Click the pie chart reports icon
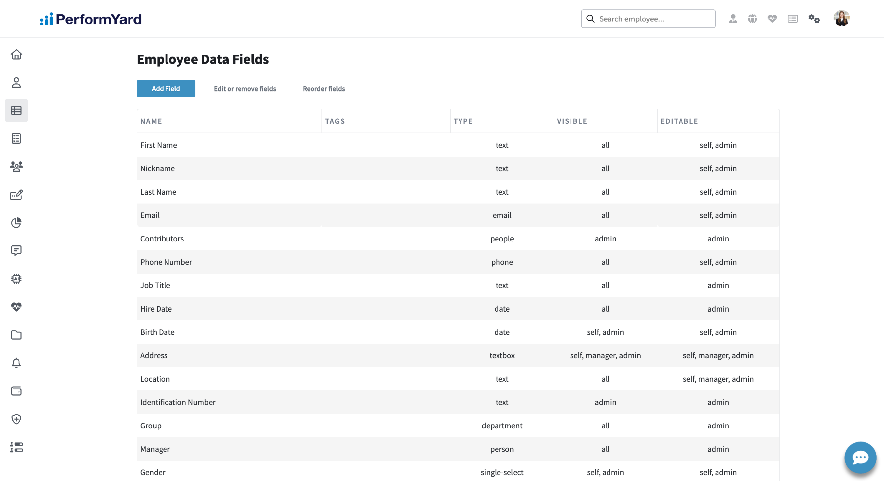 [16, 223]
